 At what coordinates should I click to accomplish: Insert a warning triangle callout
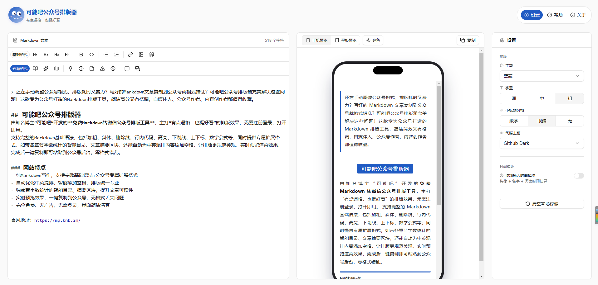tap(102, 69)
